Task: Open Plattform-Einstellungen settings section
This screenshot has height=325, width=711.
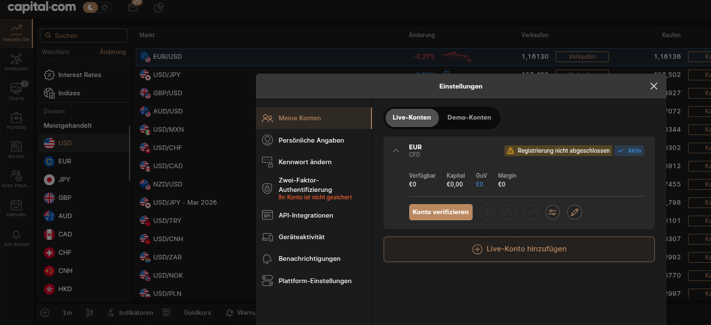Action: tap(314, 281)
